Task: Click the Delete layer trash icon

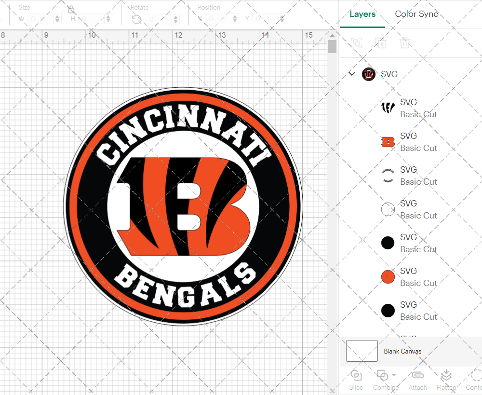Action: (405, 43)
